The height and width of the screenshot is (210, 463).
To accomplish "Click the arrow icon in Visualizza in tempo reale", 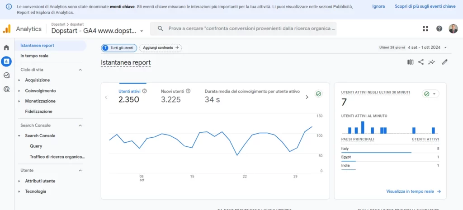I will (x=439, y=191).
